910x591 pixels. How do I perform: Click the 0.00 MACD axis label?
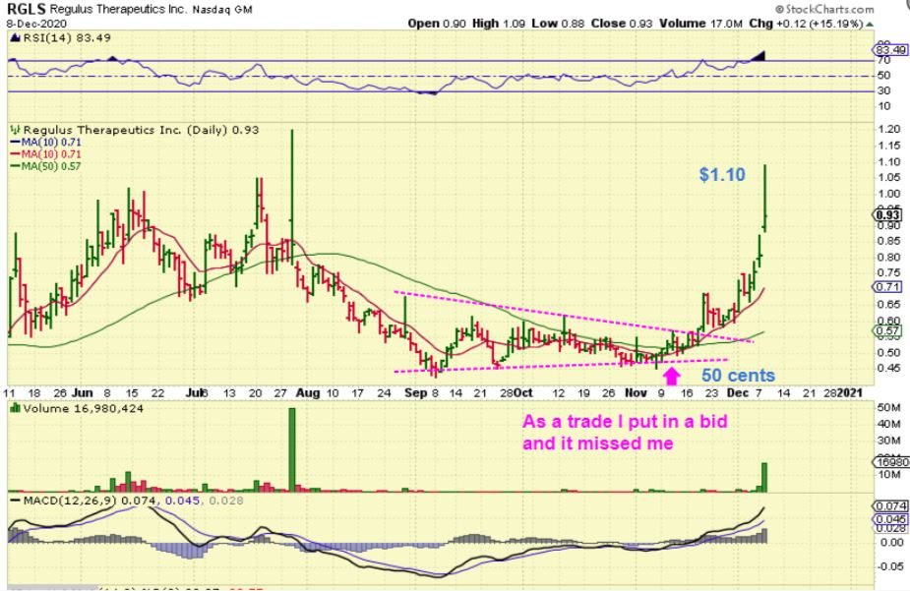tap(892, 542)
